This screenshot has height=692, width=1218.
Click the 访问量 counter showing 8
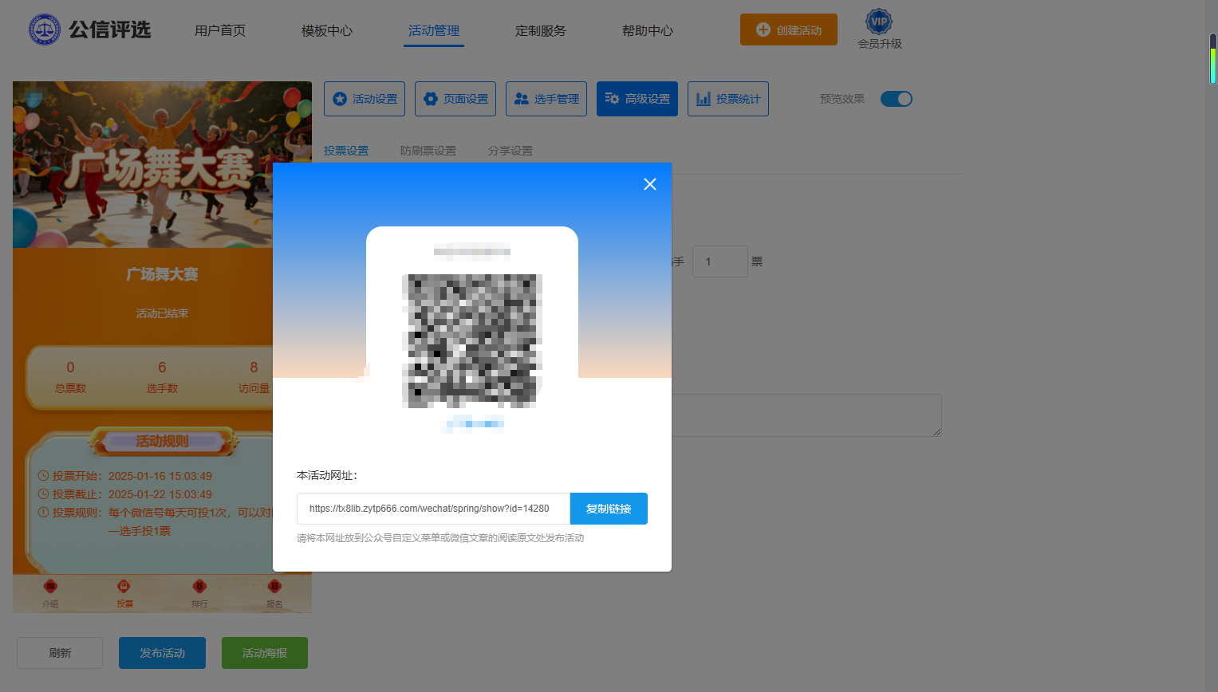pyautogui.click(x=254, y=377)
